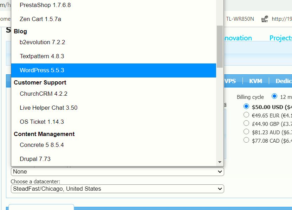Viewport: 292px width, 210px height.
Task: Select the $50.00 USD price option
Action: tap(246, 107)
